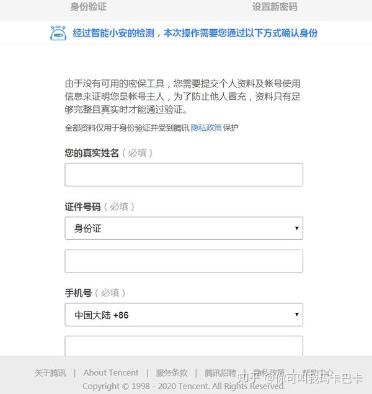This screenshot has width=372, height=394.
Task: Click the blue detection notice banner text
Action: (x=195, y=33)
